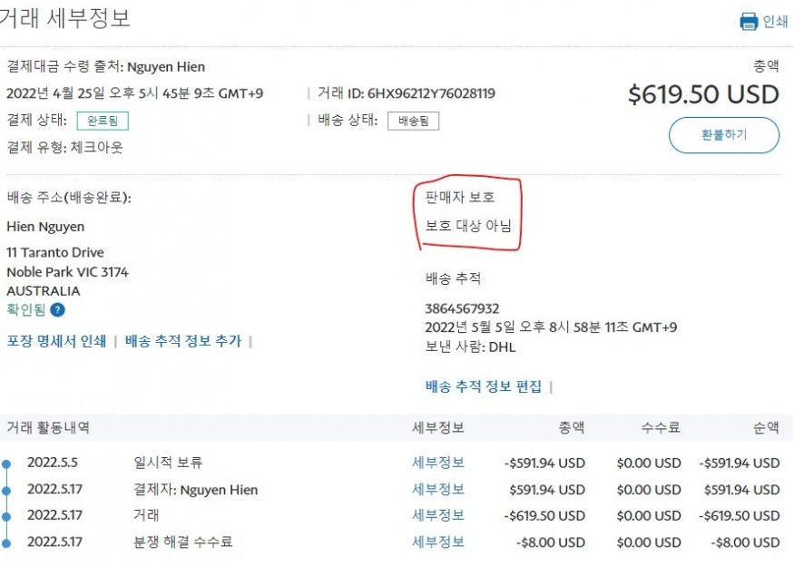
Task: Click the printer icon
Action: point(749,21)
